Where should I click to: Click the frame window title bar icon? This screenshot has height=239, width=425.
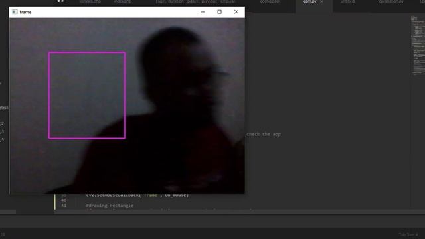coord(15,12)
